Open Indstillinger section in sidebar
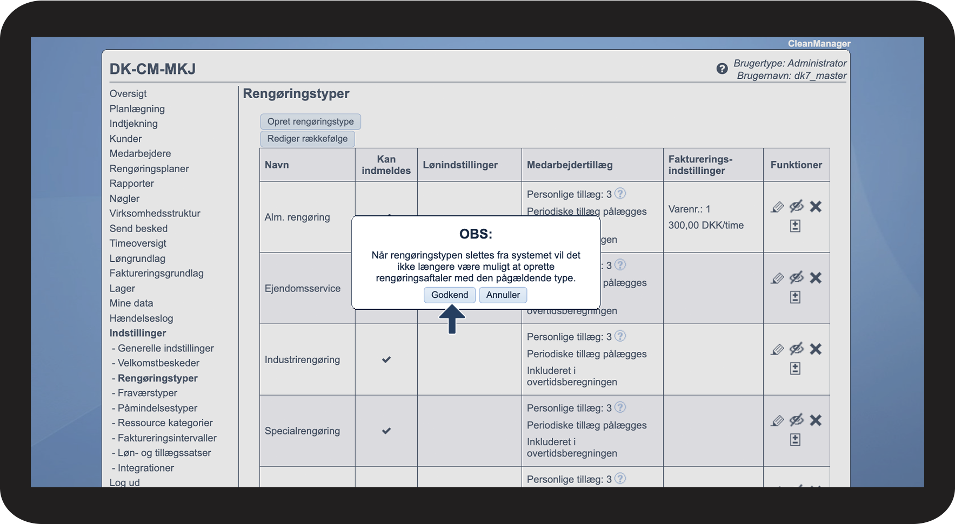This screenshot has width=955, height=524. pyautogui.click(x=138, y=333)
